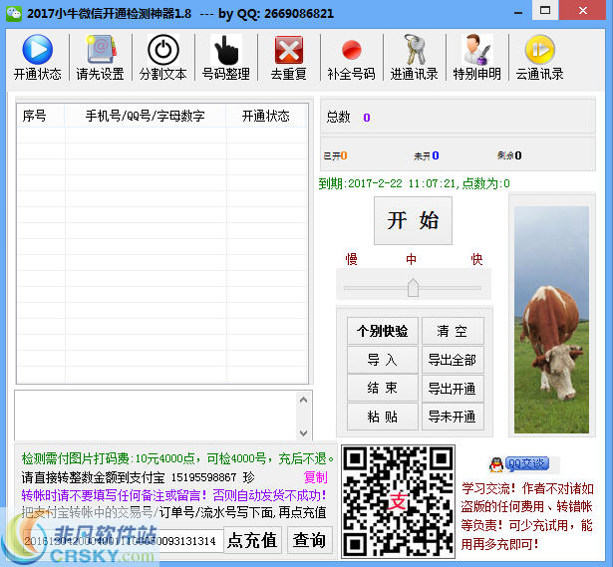The height and width of the screenshot is (567, 613).
Task: Click the 去重复 red X icon
Action: 289,49
